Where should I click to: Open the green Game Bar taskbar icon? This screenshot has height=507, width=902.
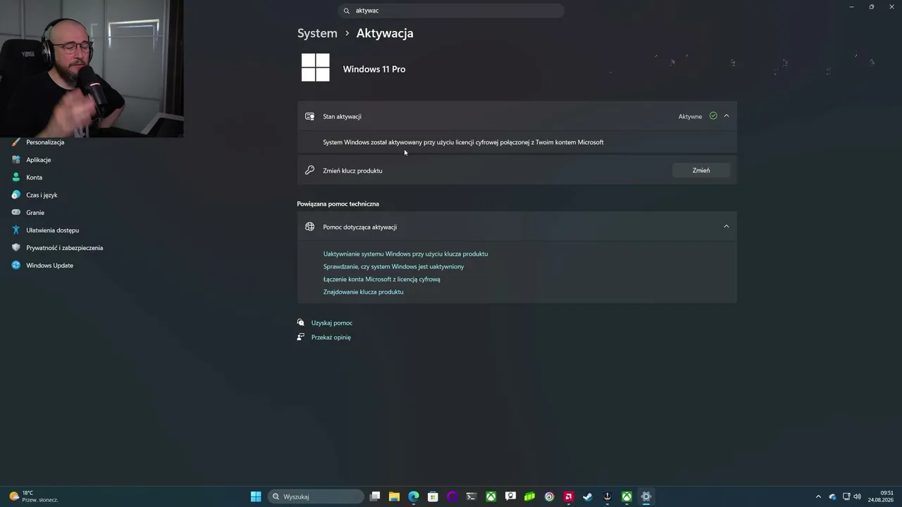(530, 496)
